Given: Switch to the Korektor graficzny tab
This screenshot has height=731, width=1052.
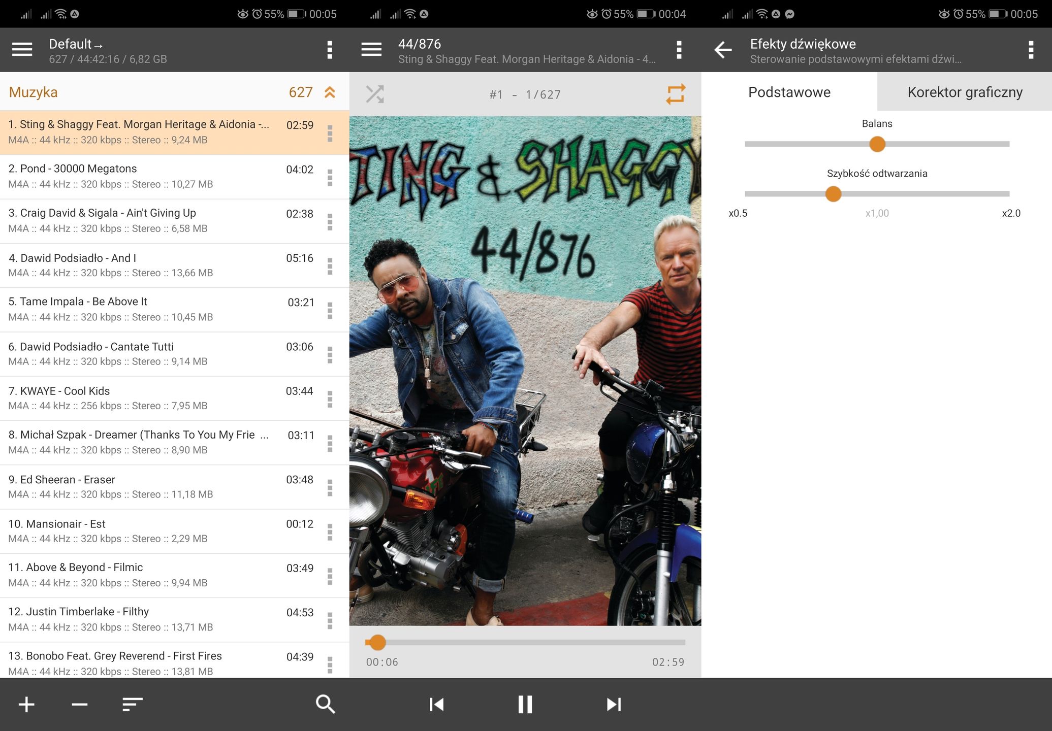Looking at the screenshot, I should pyautogui.click(x=965, y=92).
